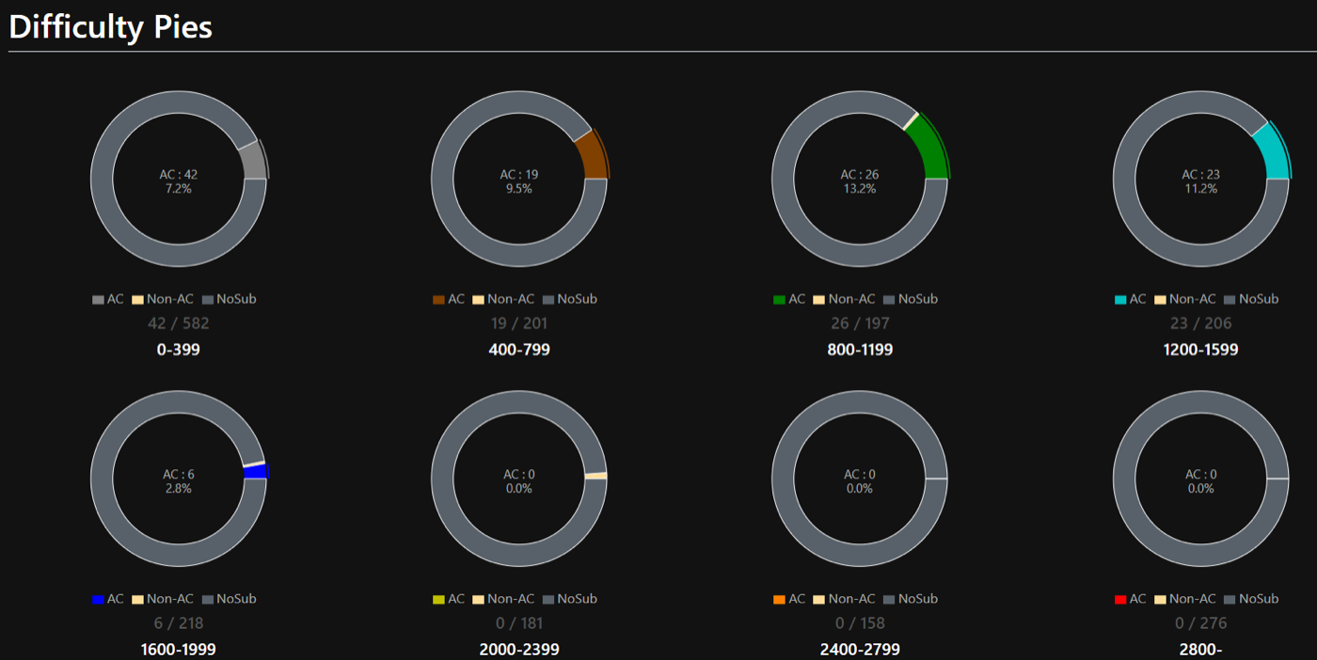The image size is (1317, 660).
Task: Click the '26 / 197' count
Action: [860, 323]
